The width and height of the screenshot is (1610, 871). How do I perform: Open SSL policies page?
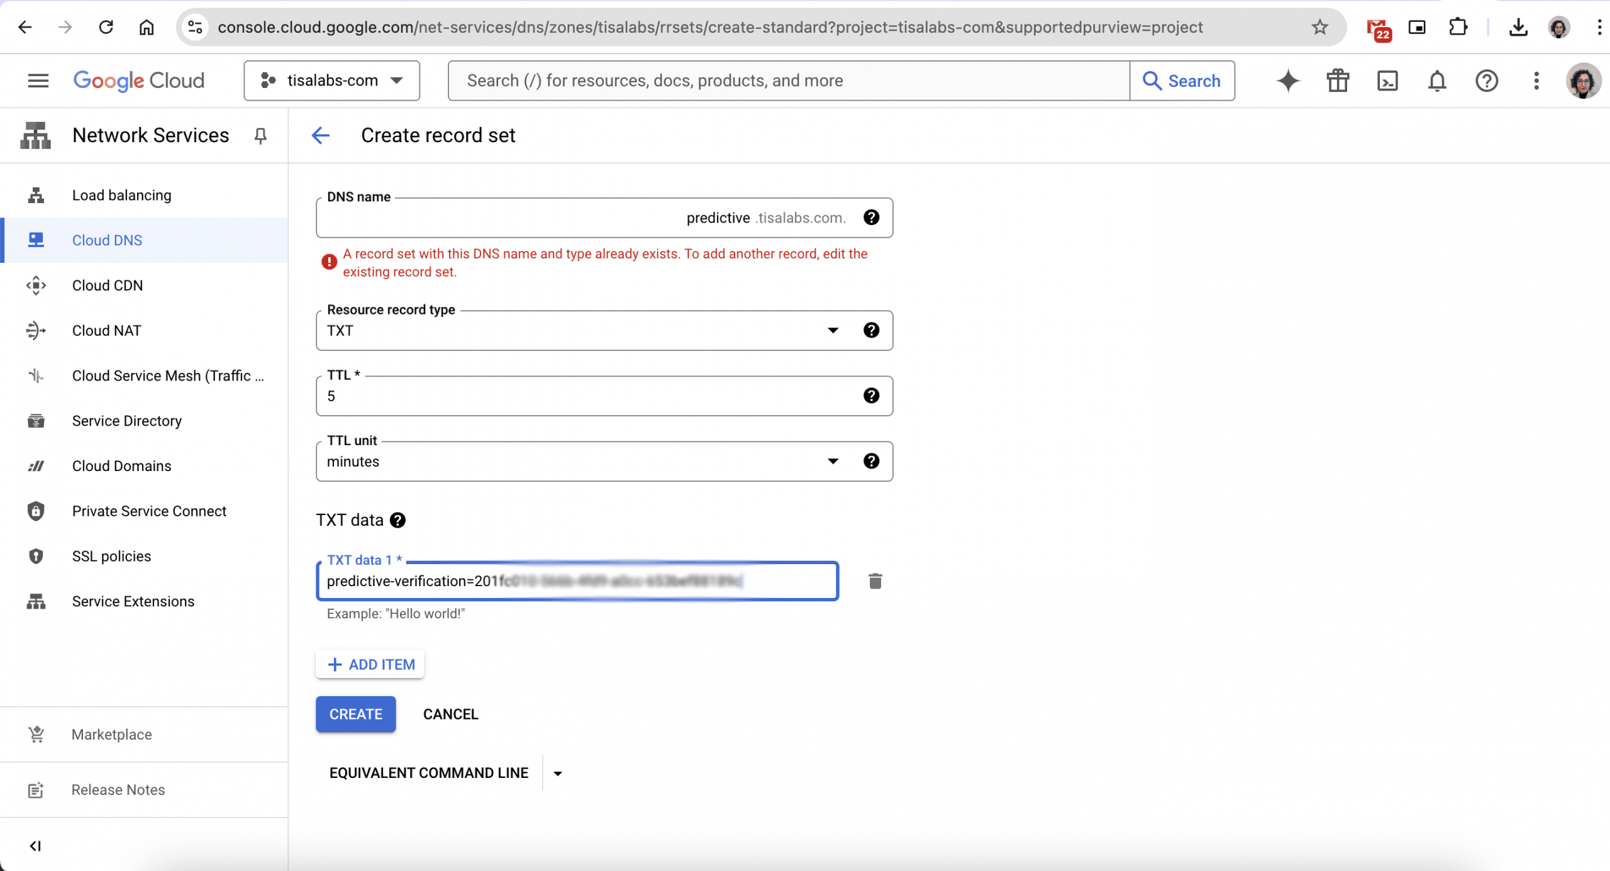coord(144,557)
